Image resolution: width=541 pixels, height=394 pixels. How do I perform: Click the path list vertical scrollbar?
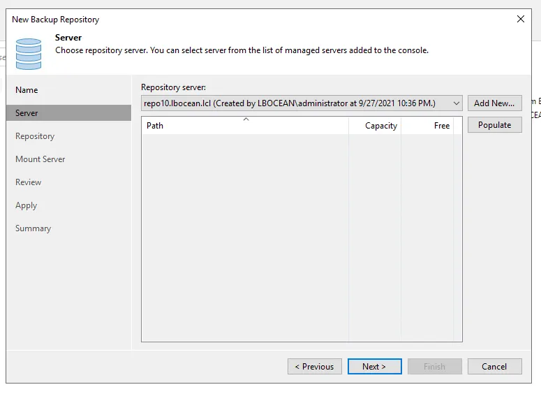click(458, 231)
